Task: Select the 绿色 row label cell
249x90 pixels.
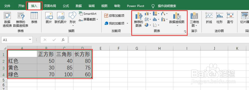Action: pyautogui.click(x=22, y=74)
